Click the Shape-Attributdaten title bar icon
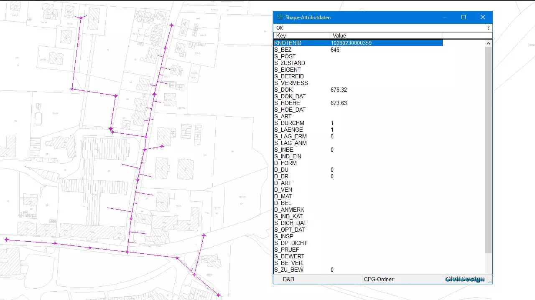Screen dimensions: 535x300 (280, 17)
